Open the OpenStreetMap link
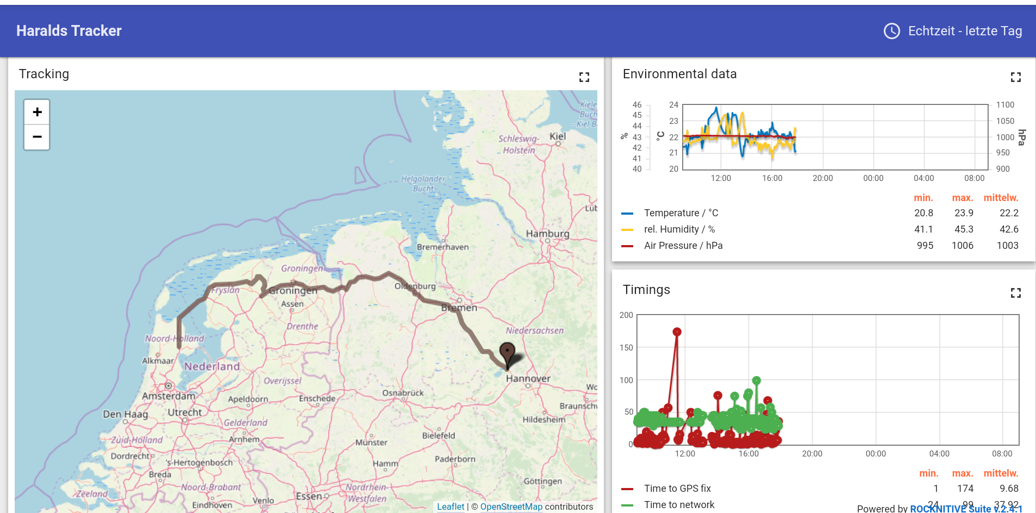Image resolution: width=1036 pixels, height=513 pixels. (x=511, y=506)
